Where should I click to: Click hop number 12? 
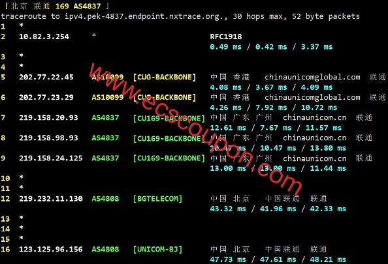coord(5,199)
